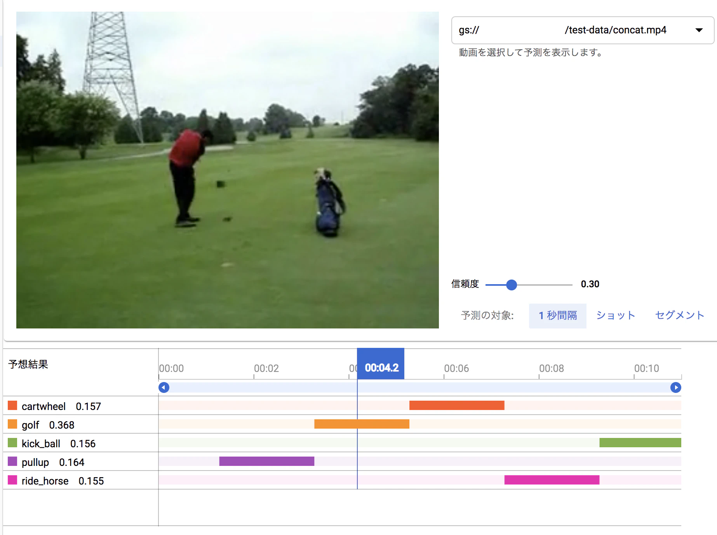Click the ride_horse pink color swatch
This screenshot has height=535, width=717.
pos(12,480)
